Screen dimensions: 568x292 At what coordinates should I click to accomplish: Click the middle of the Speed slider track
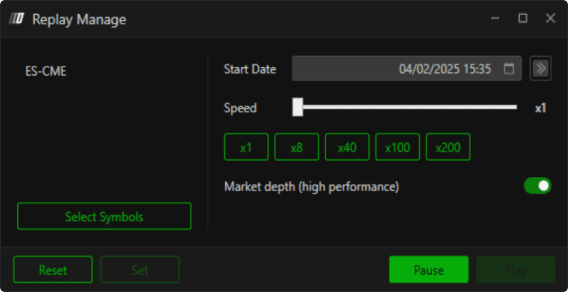click(407, 107)
